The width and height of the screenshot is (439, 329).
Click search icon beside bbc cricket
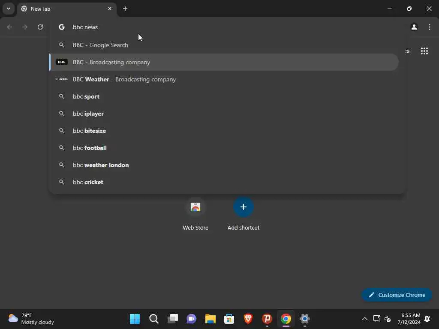62,182
